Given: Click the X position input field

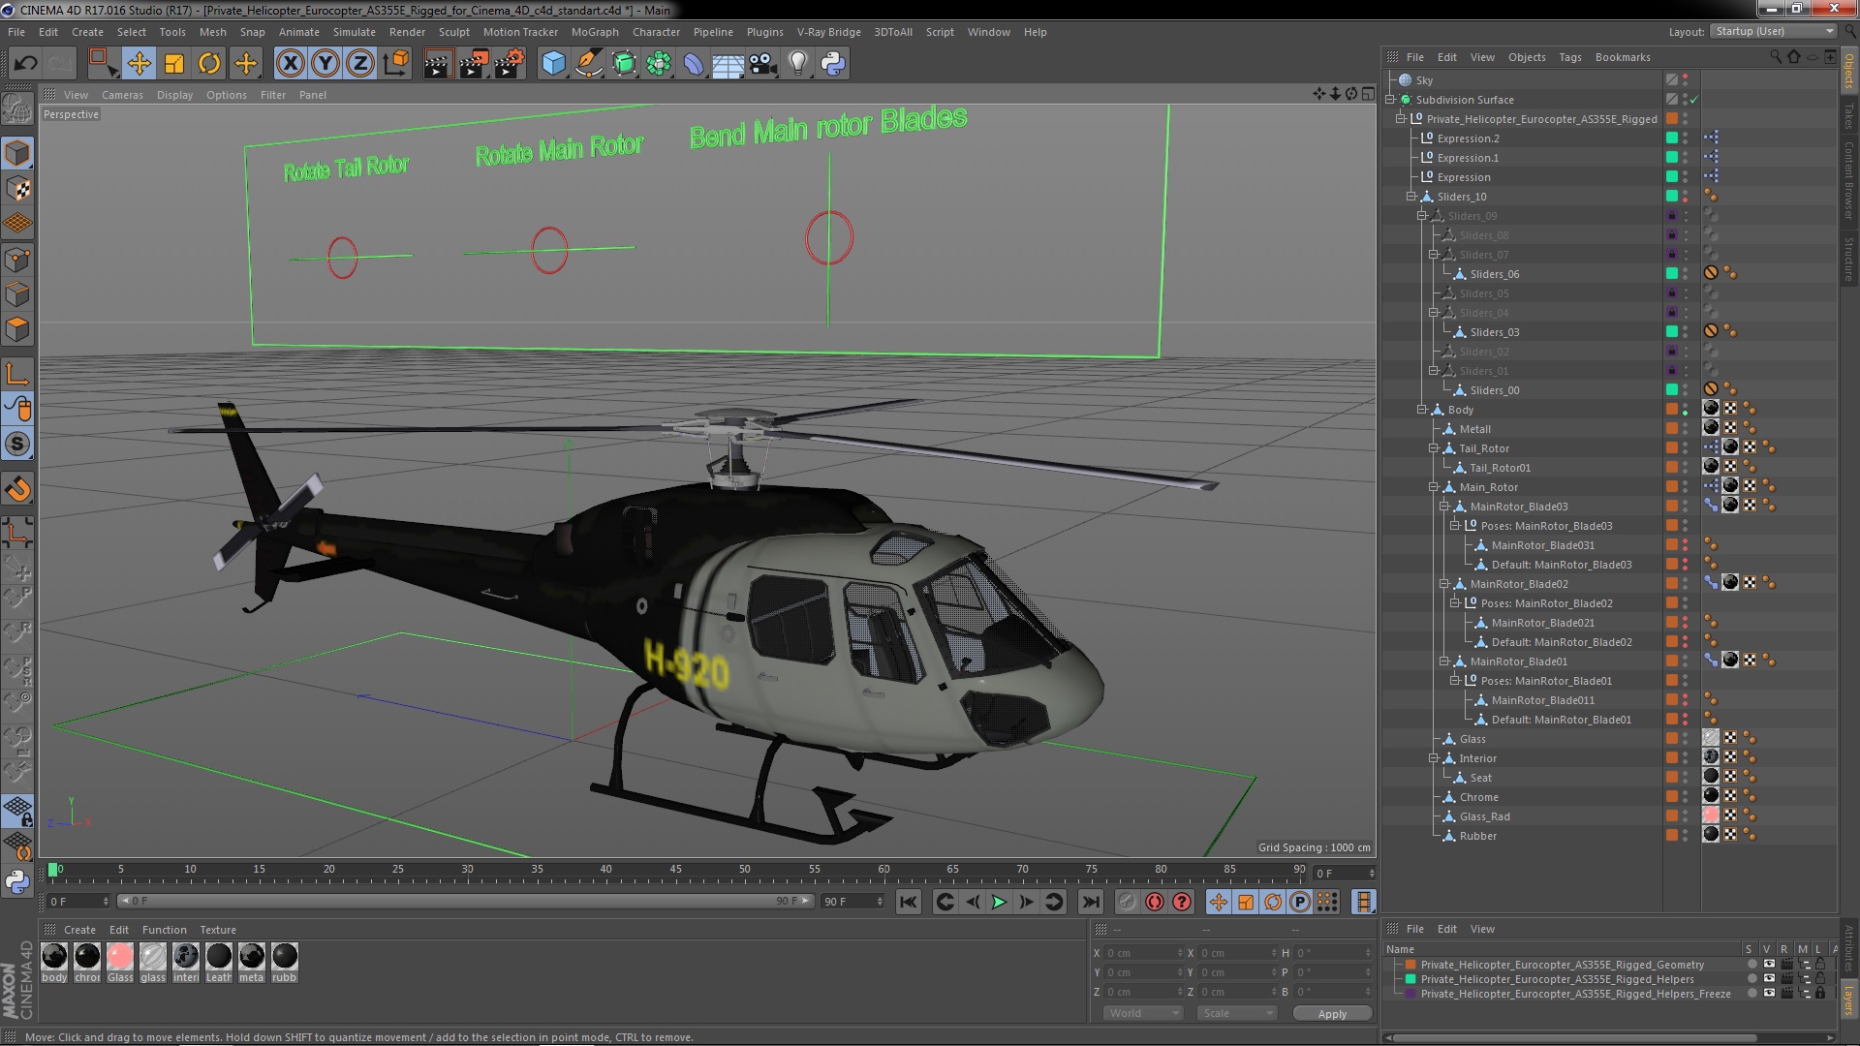Looking at the screenshot, I should click(1143, 953).
